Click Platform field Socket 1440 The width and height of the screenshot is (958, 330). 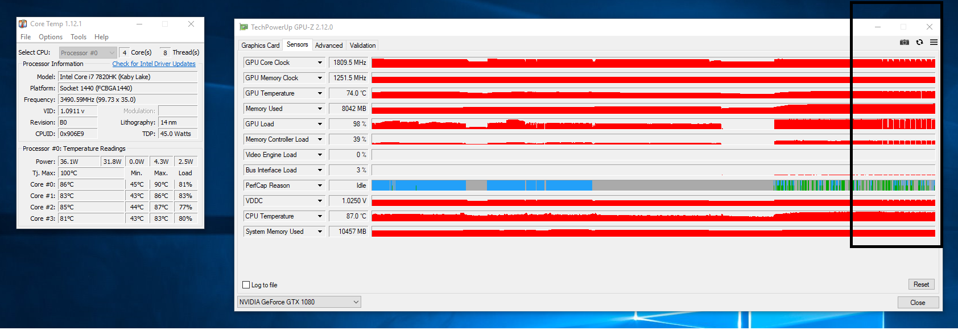pos(128,88)
